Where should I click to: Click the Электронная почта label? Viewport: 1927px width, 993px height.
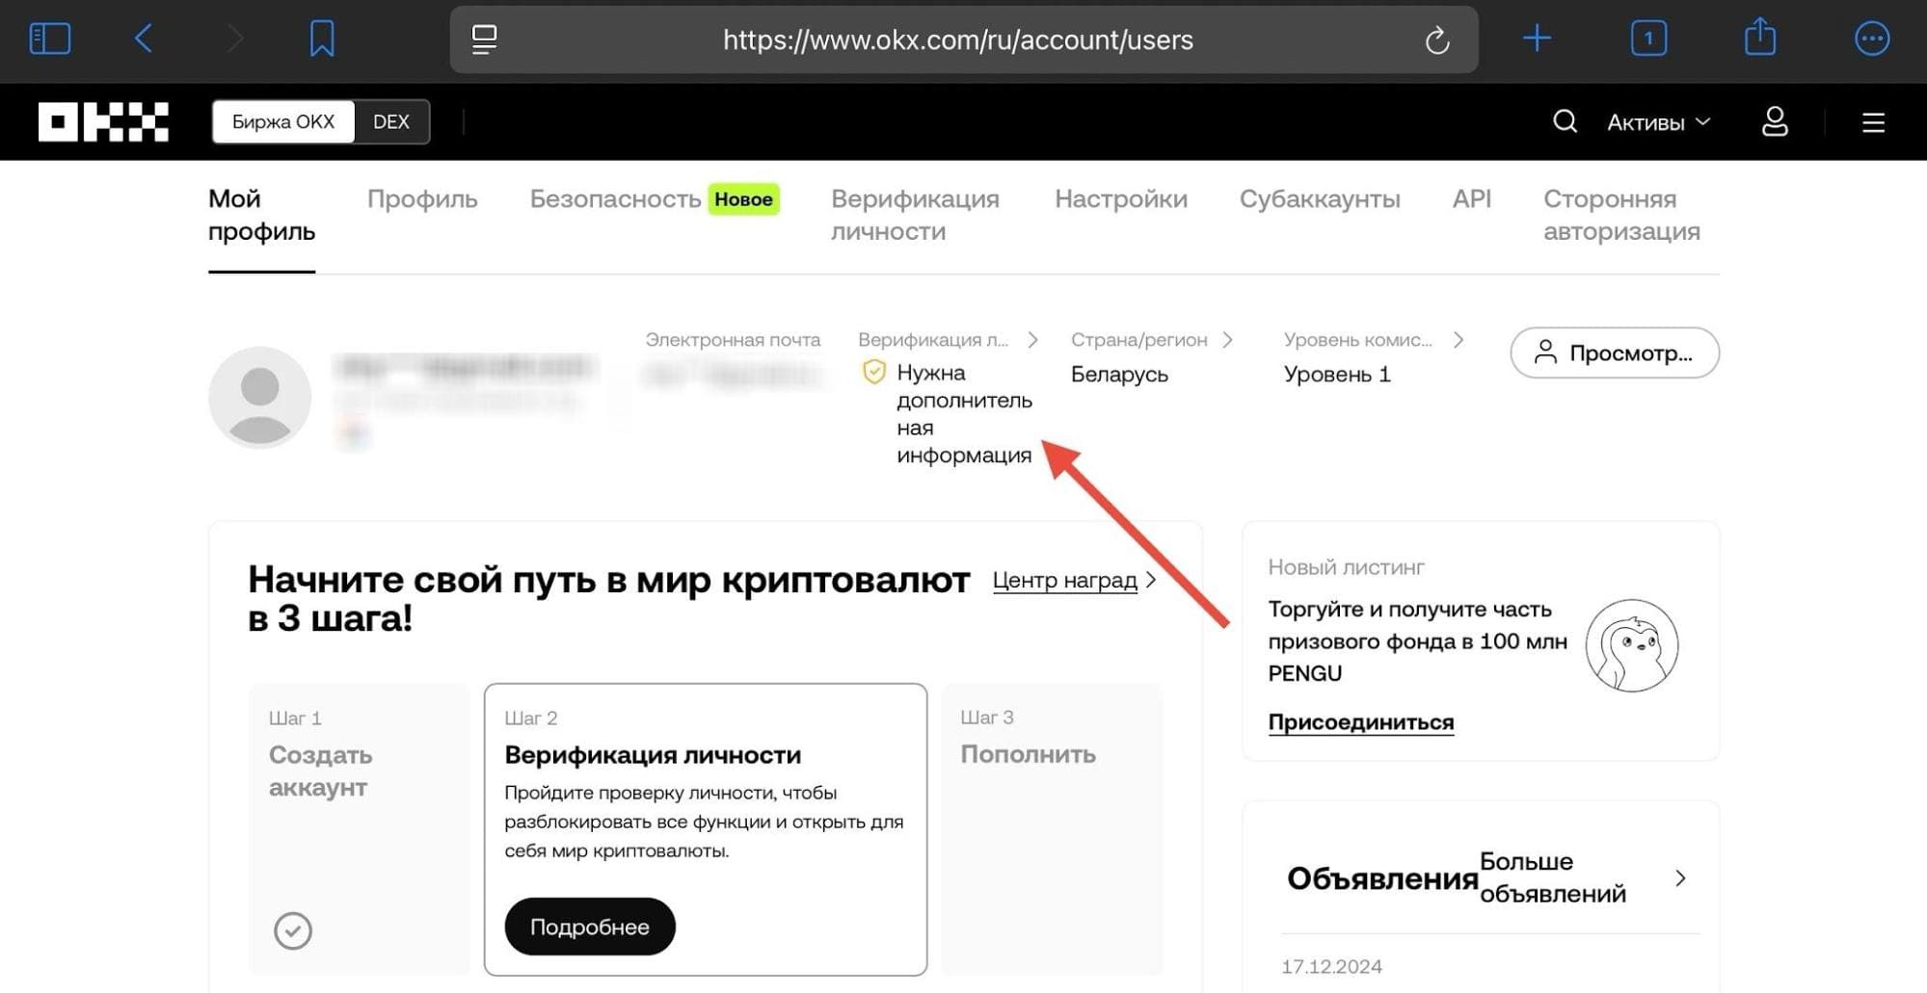point(733,340)
